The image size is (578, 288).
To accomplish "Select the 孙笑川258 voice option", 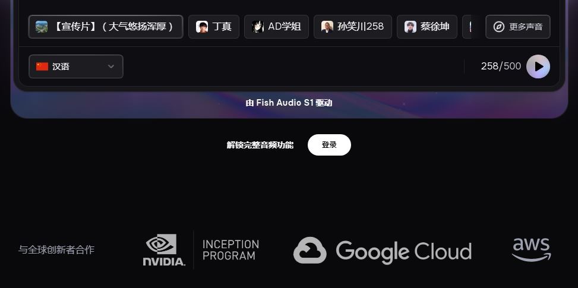I will (x=353, y=27).
